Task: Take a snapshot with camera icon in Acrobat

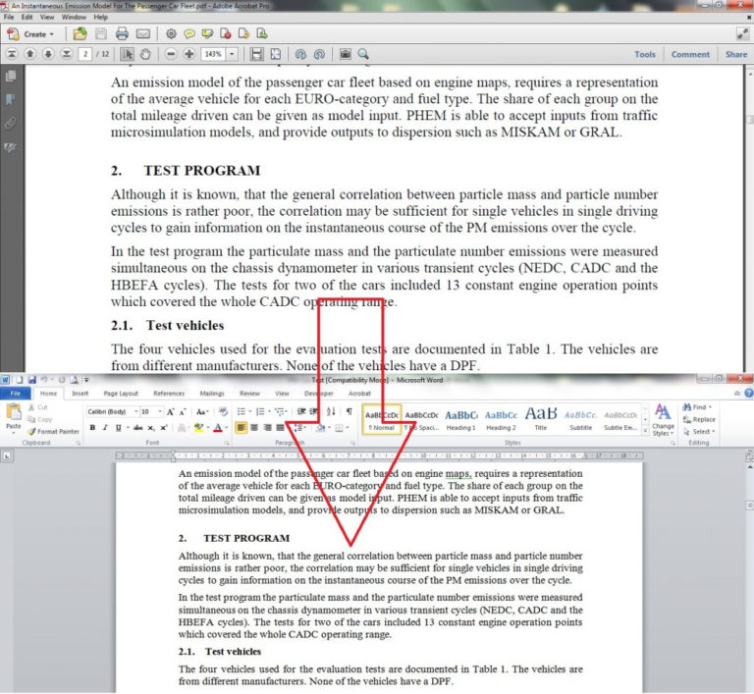Action: point(345,54)
